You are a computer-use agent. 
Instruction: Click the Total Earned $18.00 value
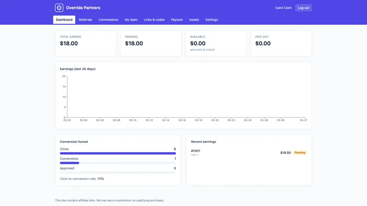(69, 43)
